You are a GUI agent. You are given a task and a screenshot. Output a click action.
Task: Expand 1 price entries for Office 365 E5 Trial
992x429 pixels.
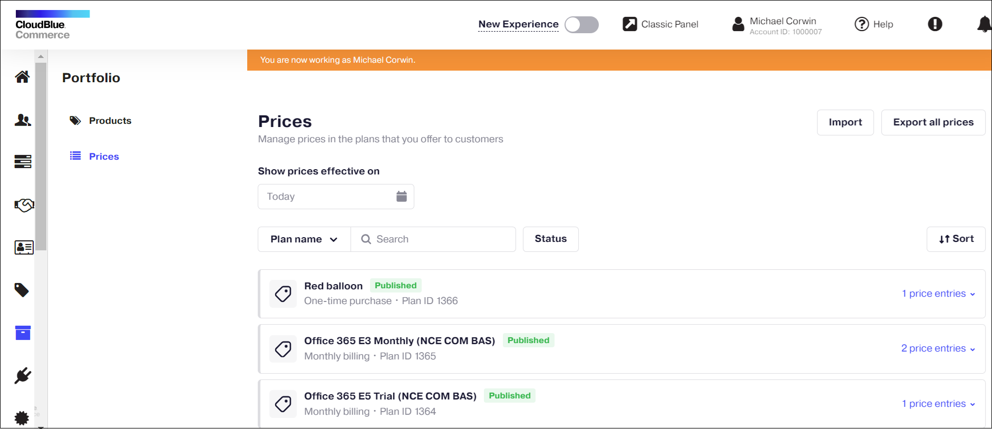pyautogui.click(x=938, y=404)
